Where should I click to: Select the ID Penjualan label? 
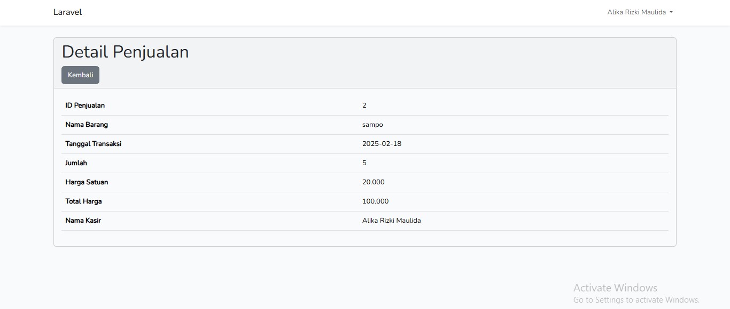click(85, 105)
